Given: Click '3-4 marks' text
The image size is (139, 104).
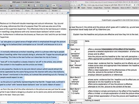Looking at the screenshot, I should tap(74, 84).
